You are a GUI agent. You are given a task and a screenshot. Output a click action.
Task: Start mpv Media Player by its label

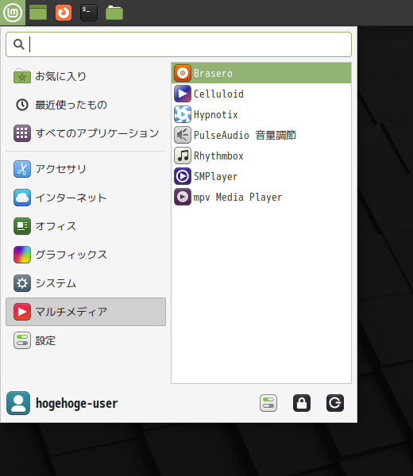point(237,198)
